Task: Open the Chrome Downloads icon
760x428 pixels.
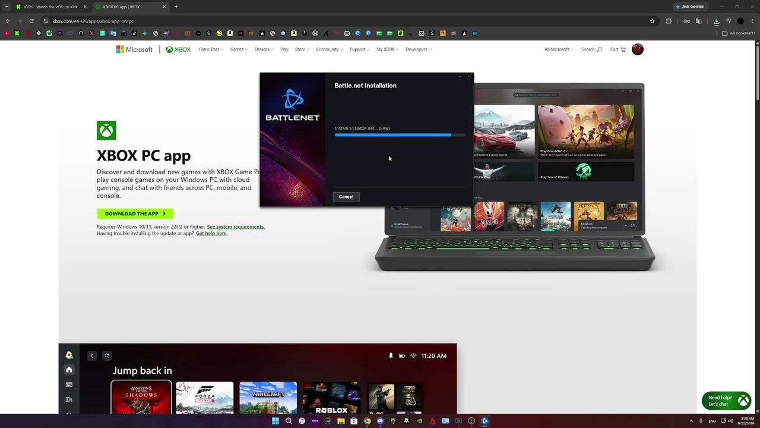Action: pyautogui.click(x=717, y=21)
